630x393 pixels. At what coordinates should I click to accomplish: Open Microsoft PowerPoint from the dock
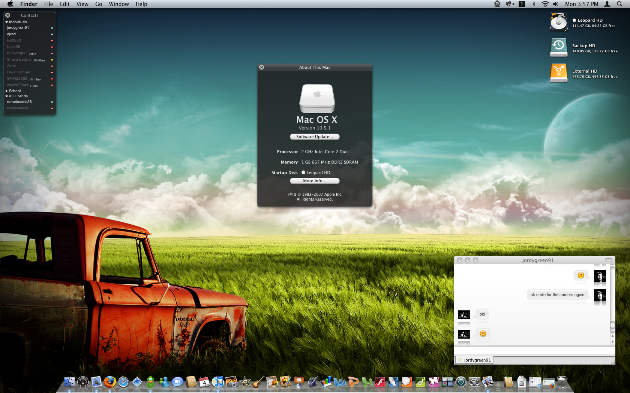[x=353, y=382]
